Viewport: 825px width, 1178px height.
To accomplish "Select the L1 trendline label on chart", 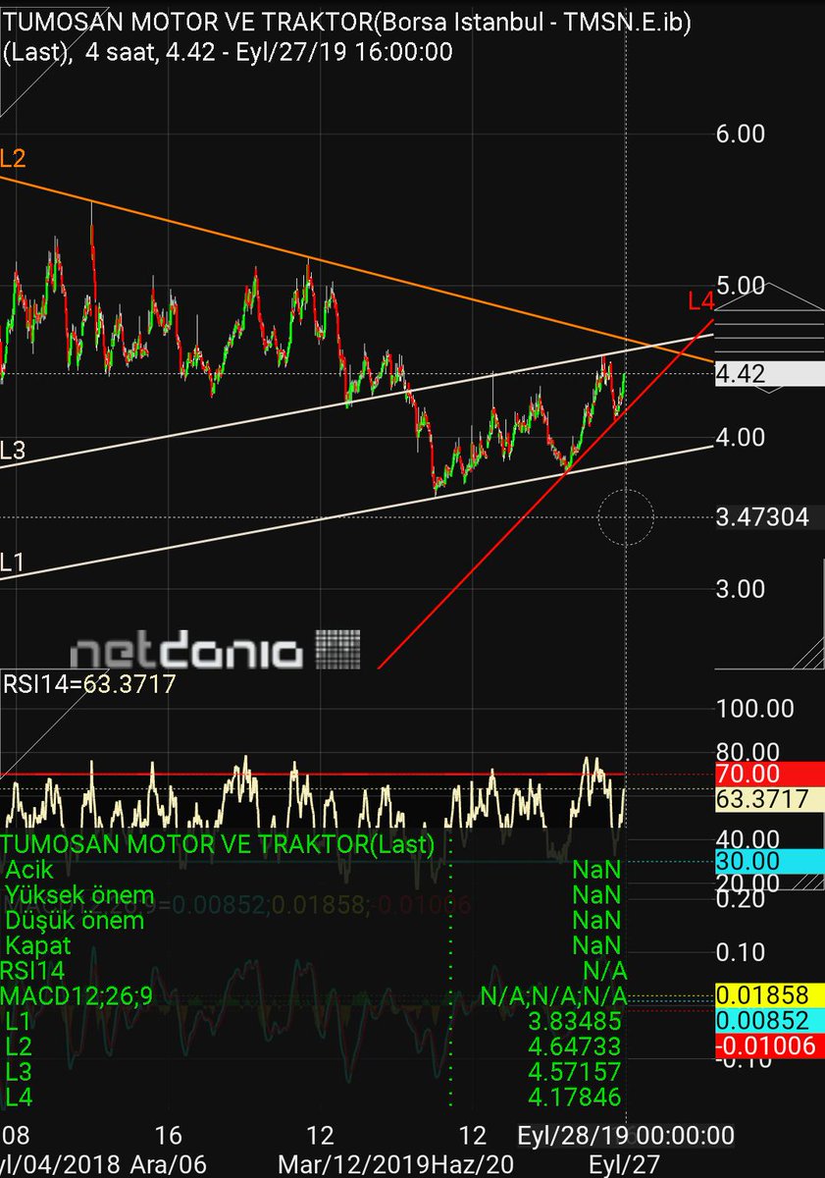I will click(13, 562).
